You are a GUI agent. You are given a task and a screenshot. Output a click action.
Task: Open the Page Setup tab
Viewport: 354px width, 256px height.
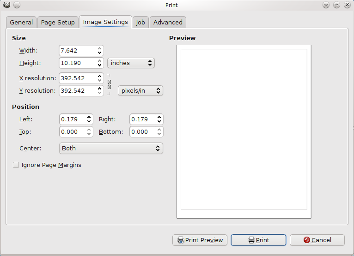coord(58,22)
